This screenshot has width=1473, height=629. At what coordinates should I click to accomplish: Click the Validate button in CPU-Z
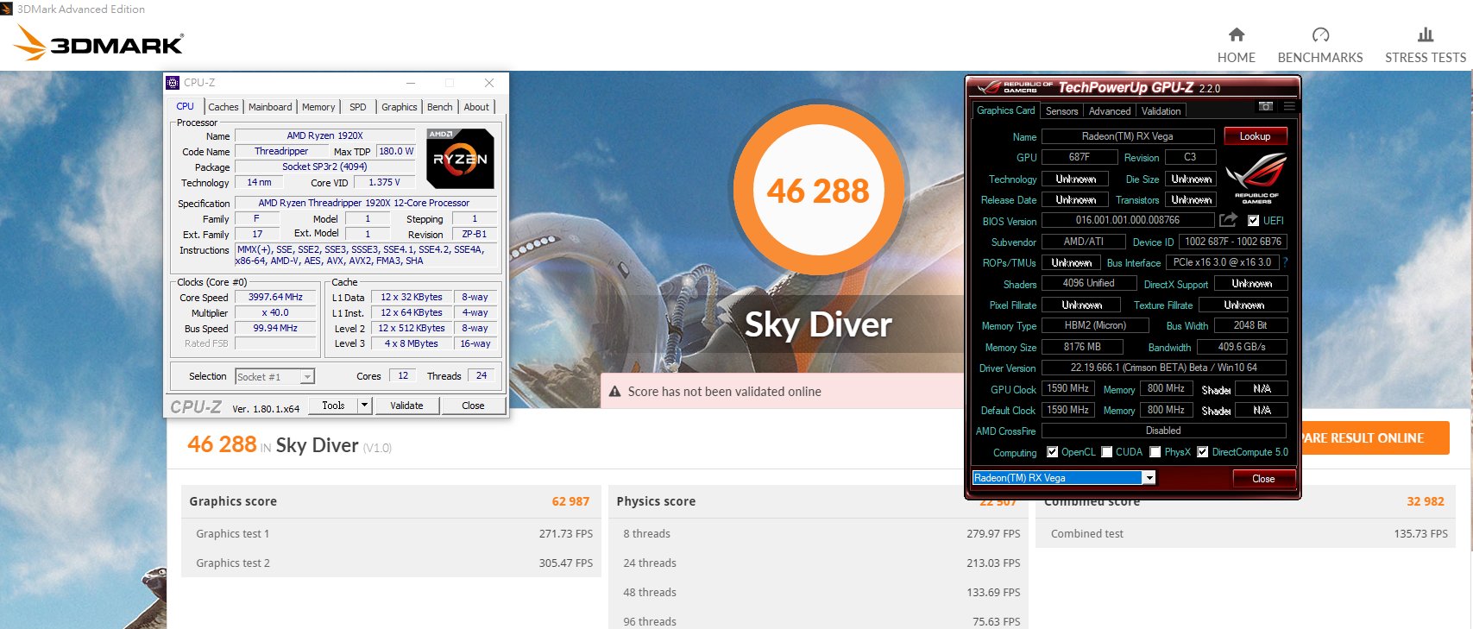406,406
